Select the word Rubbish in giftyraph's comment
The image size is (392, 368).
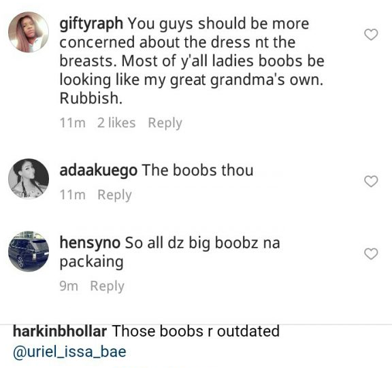coord(91,98)
